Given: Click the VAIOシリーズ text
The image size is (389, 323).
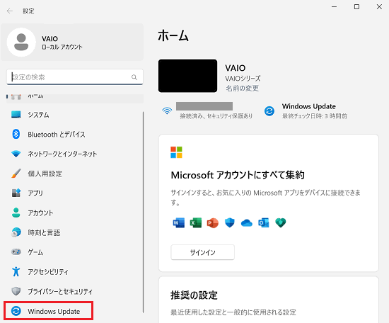Looking at the screenshot, I should coord(243,79).
